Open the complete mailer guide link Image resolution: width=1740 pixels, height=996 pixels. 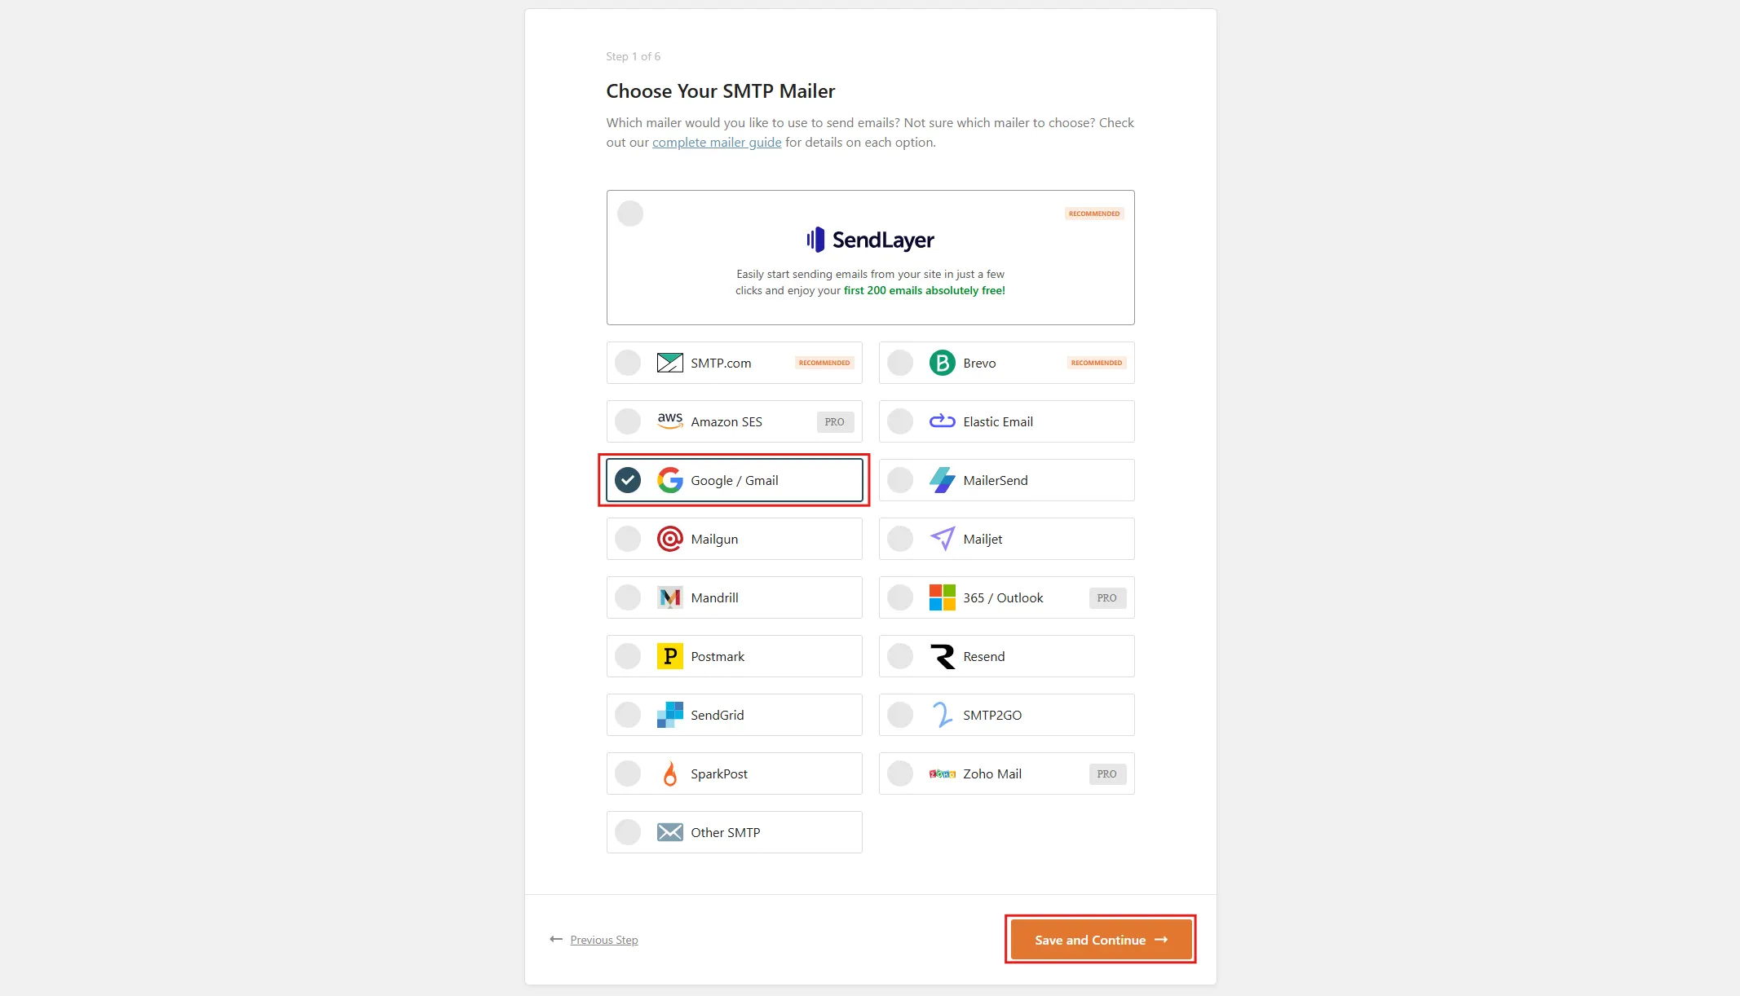click(717, 142)
